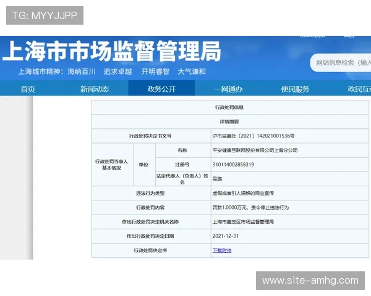
Task: Click the 作出行政处罚决定机关名称 label
Action: click(x=150, y=221)
